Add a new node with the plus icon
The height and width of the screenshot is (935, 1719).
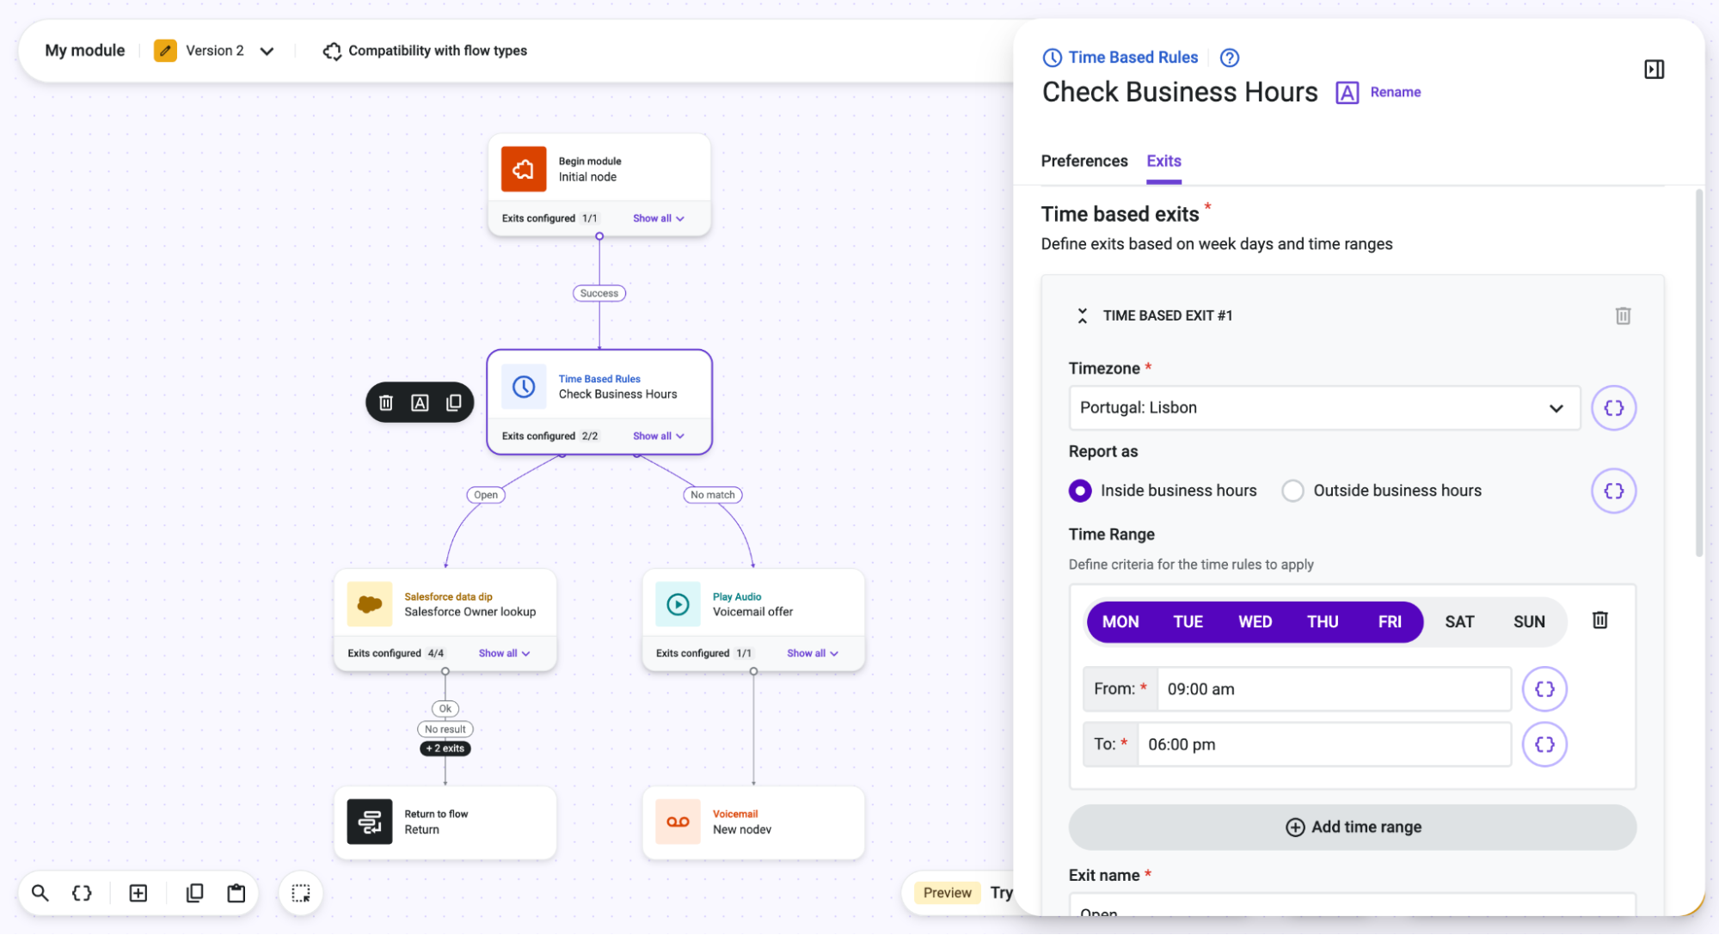coord(138,893)
